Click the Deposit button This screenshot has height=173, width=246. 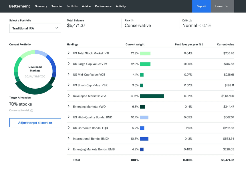coord(201,6)
